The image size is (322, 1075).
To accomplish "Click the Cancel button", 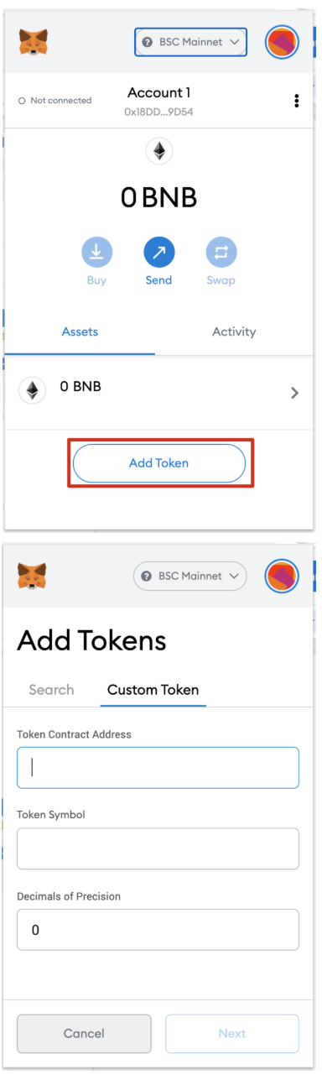I will tap(84, 1033).
